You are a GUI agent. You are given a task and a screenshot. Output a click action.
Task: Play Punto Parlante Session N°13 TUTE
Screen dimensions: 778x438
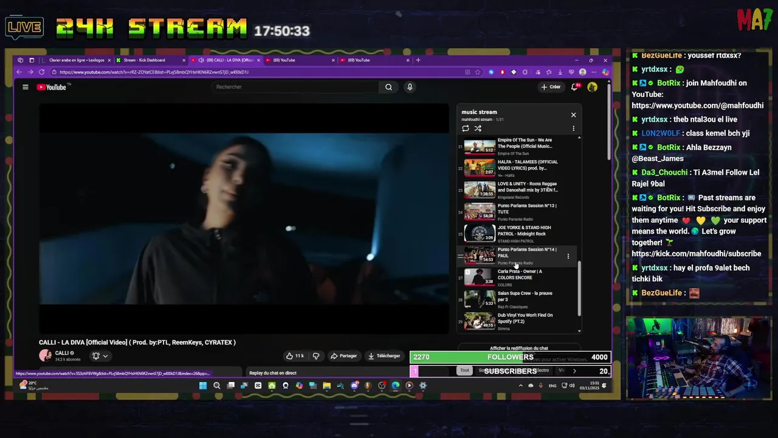tap(517, 212)
